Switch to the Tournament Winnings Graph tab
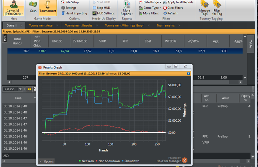 (x=125, y=25)
